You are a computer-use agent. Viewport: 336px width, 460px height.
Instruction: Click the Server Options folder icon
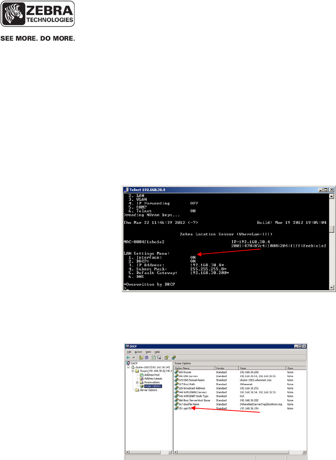pos(137,390)
